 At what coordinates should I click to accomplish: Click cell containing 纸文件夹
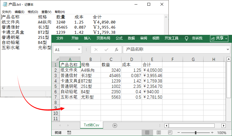(x=70, y=70)
